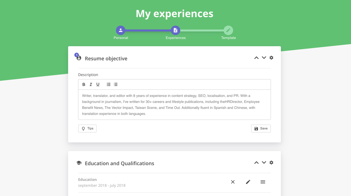Image resolution: width=351 pixels, height=196 pixels.
Task: Delete the Education entry
Action: [233, 182]
